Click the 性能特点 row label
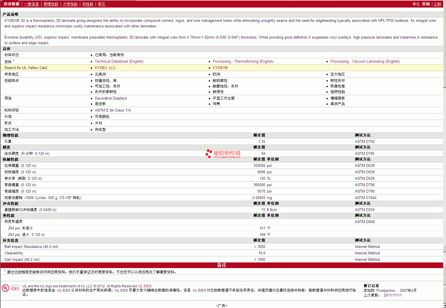 [12, 81]
